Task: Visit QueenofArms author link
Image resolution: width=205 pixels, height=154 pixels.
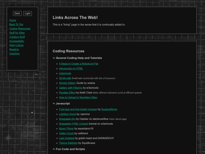Action: (109, 110)
